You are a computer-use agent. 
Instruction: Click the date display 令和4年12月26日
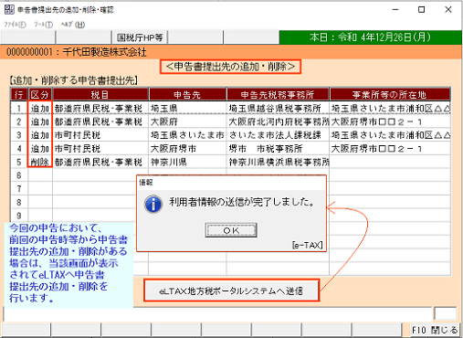[x=370, y=37]
